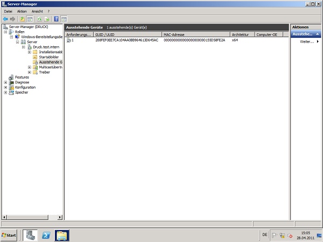Sort by the Anforderungs... column header
Screen dimensions: 323x242
coord(79,34)
